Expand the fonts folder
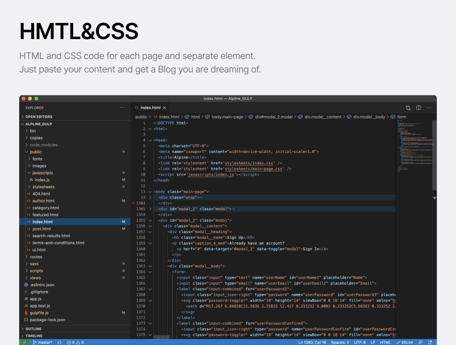Viewport: 456px width, 345px height. click(75, 159)
